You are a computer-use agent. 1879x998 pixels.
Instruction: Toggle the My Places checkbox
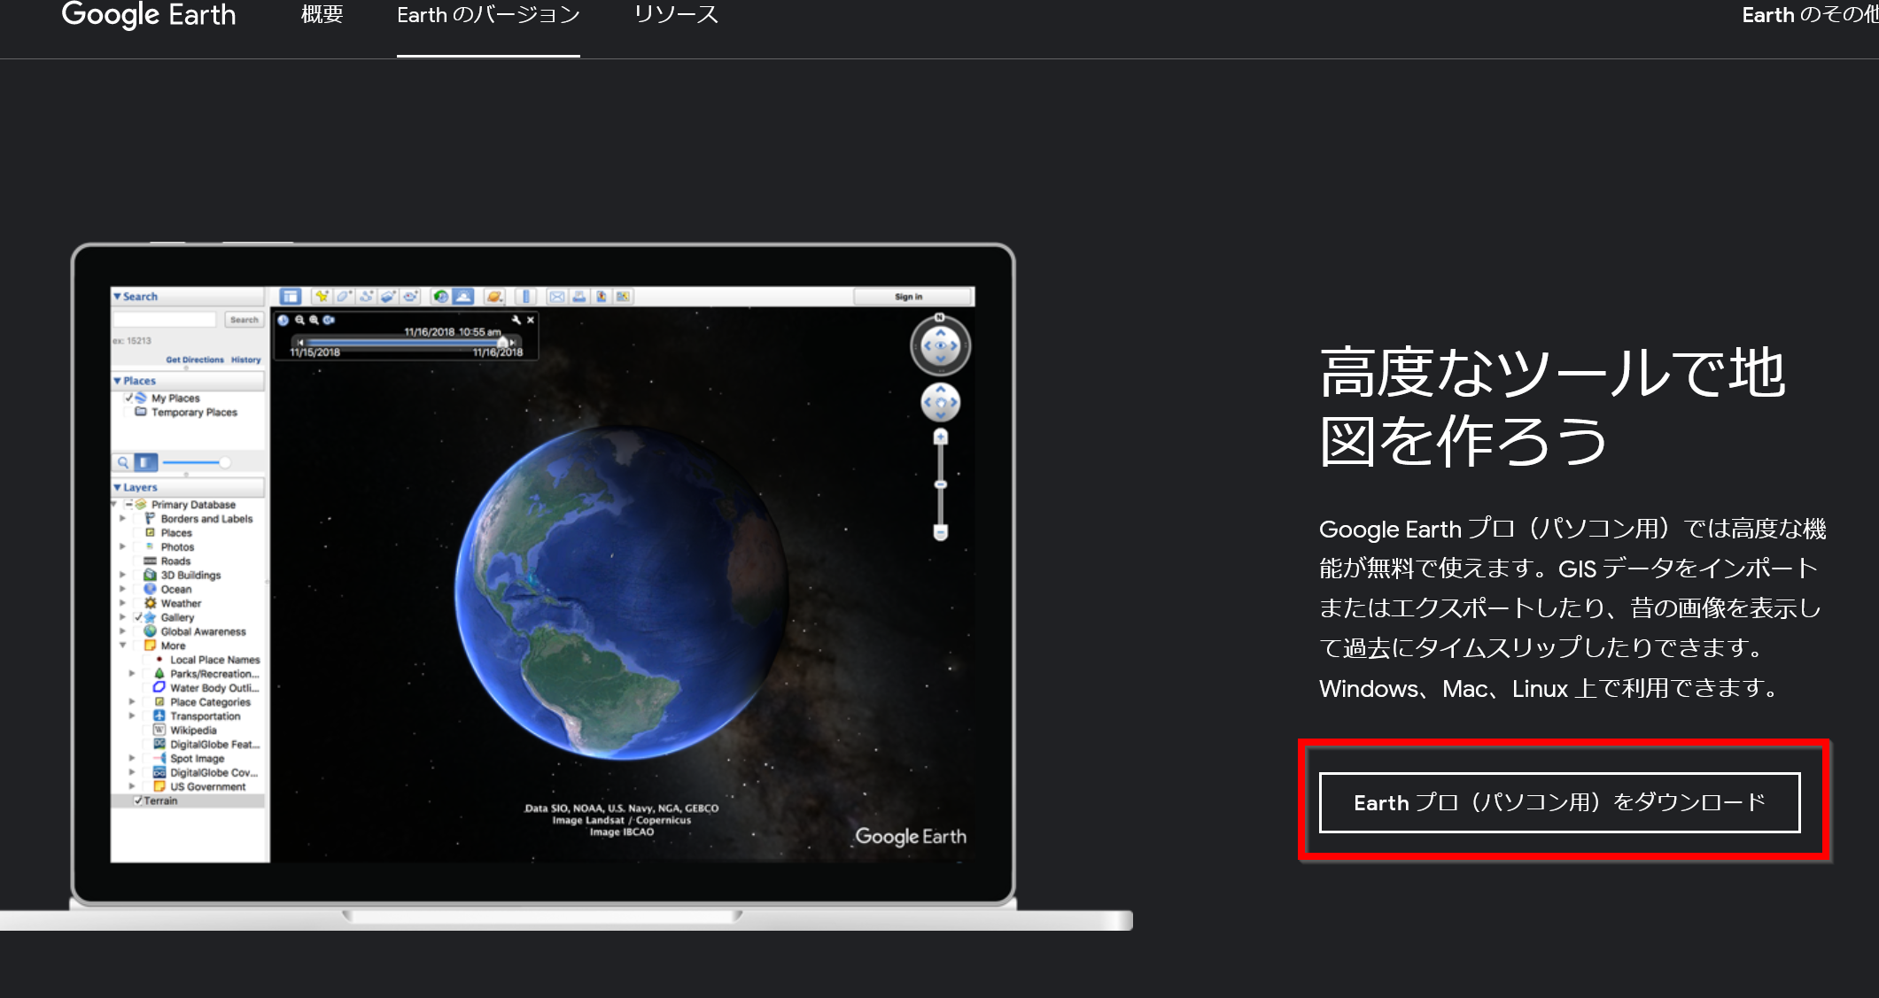[129, 398]
